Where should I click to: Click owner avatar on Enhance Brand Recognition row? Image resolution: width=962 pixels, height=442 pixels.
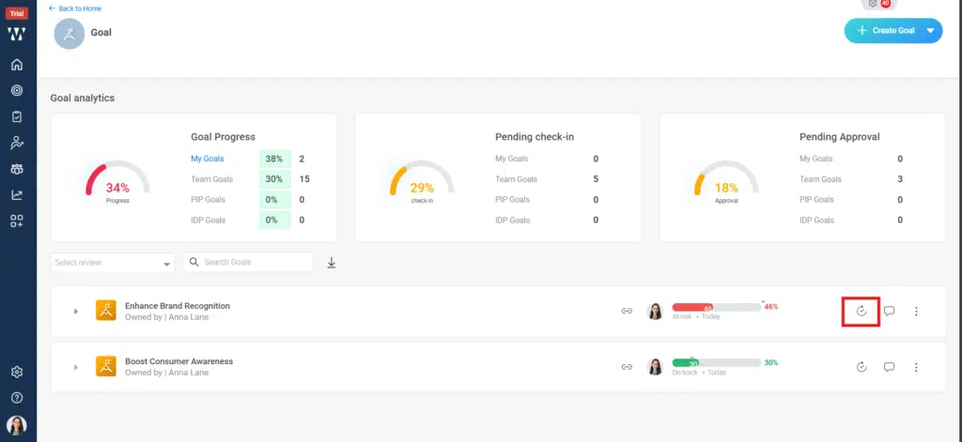[x=655, y=311]
